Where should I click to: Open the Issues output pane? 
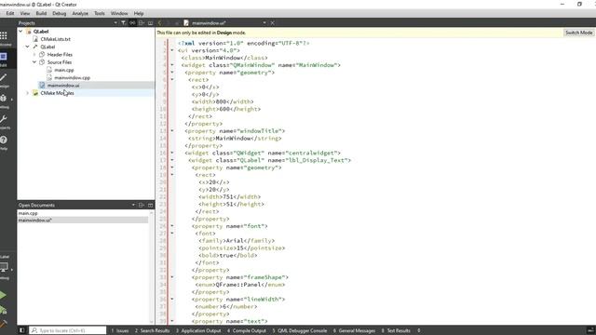pyautogui.click(x=120, y=331)
